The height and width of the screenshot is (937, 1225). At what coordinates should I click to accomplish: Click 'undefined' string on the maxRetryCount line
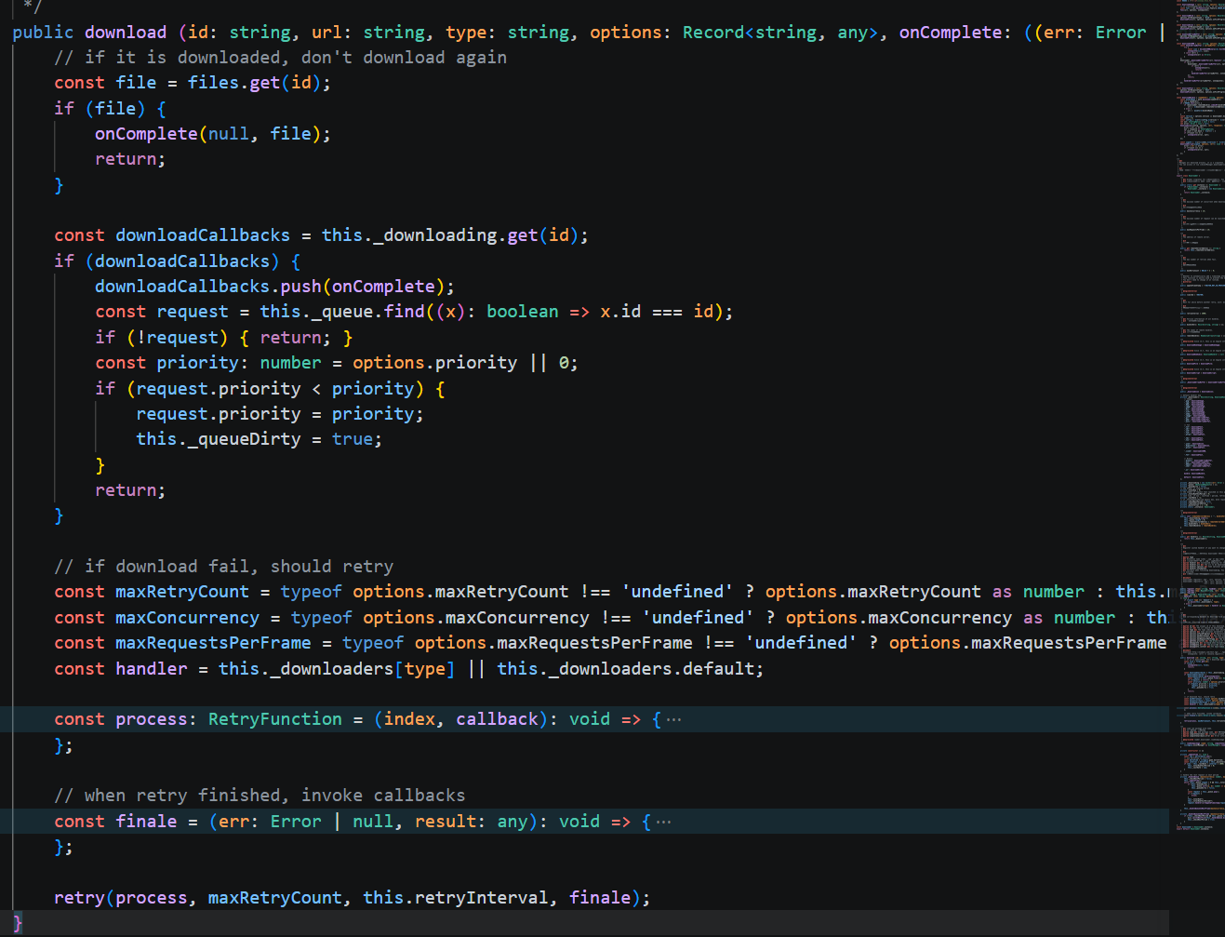[x=677, y=592]
